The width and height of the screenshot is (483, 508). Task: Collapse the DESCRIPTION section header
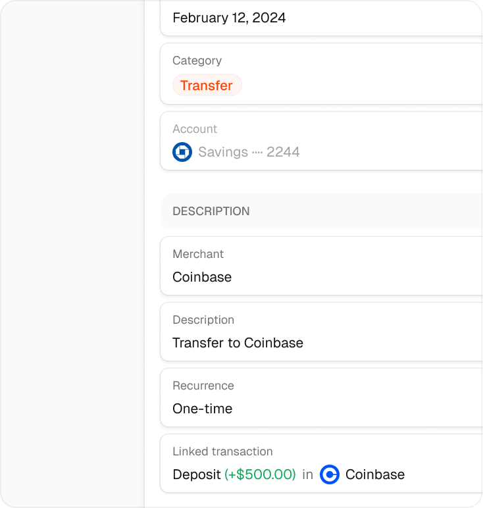click(x=211, y=211)
